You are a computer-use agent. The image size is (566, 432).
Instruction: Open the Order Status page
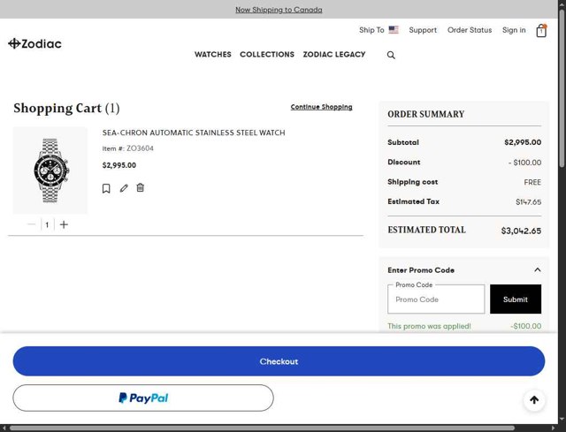coord(470,30)
